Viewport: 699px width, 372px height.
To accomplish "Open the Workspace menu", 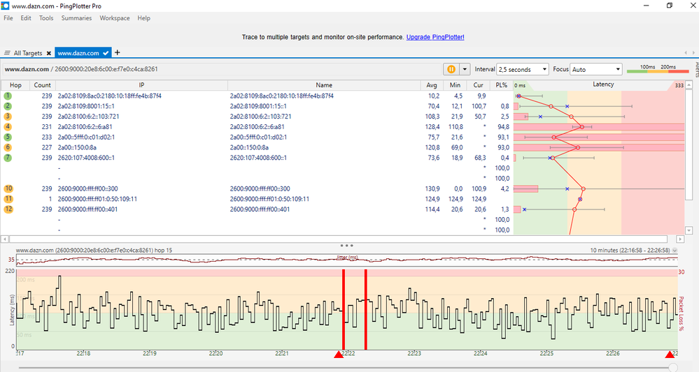I will point(115,18).
